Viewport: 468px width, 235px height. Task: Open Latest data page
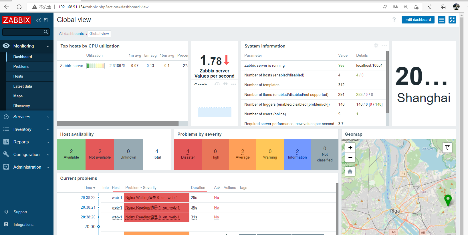[x=30, y=86]
